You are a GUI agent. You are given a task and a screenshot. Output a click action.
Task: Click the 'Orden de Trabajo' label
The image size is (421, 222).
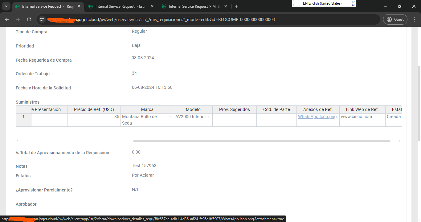click(x=33, y=74)
